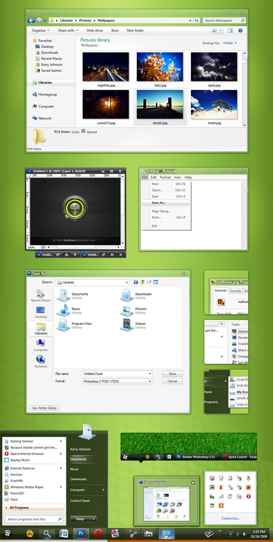Open the Music library in Save As
Screen dimensions: 273x542
tap(68, 311)
